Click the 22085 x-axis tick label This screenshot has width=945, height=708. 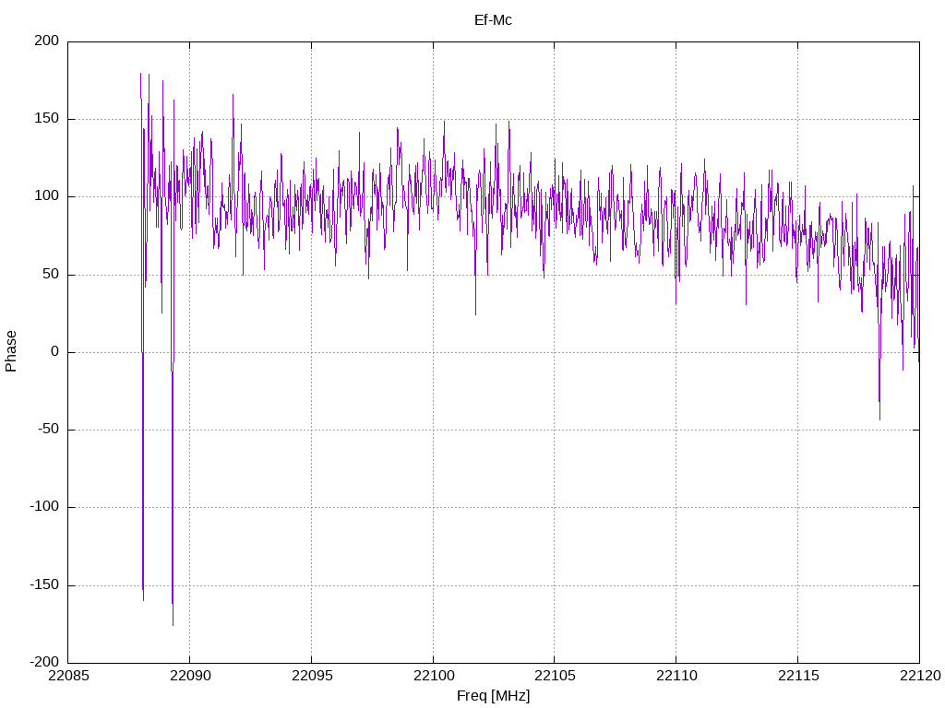click(x=68, y=676)
